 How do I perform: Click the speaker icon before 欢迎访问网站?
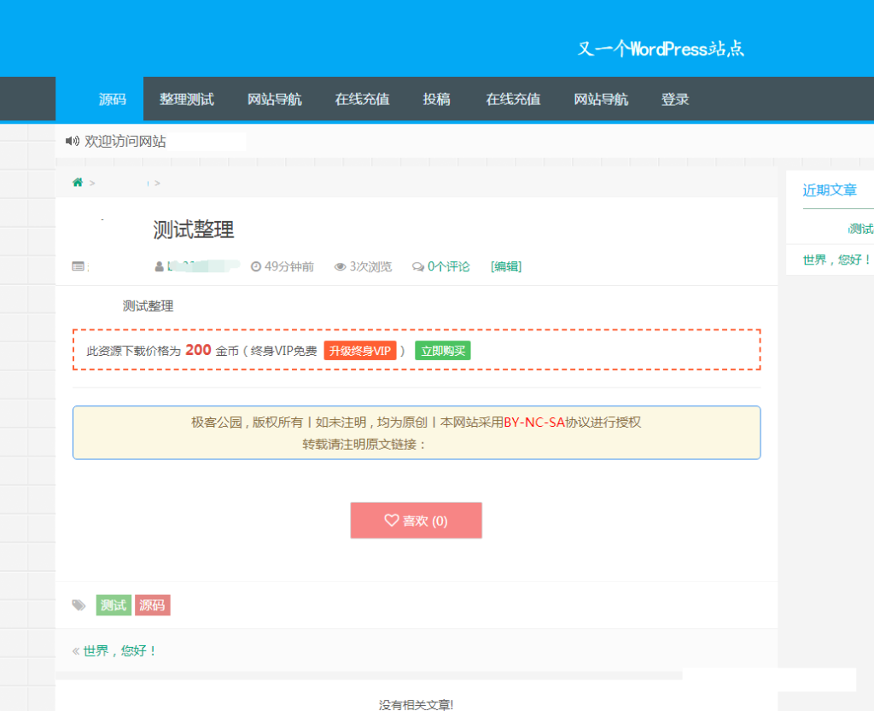click(72, 141)
